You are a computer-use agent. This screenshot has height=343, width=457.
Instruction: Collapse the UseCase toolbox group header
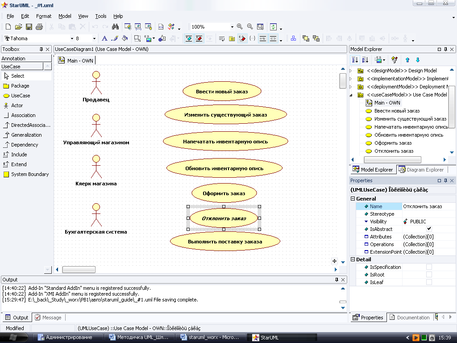point(22,67)
